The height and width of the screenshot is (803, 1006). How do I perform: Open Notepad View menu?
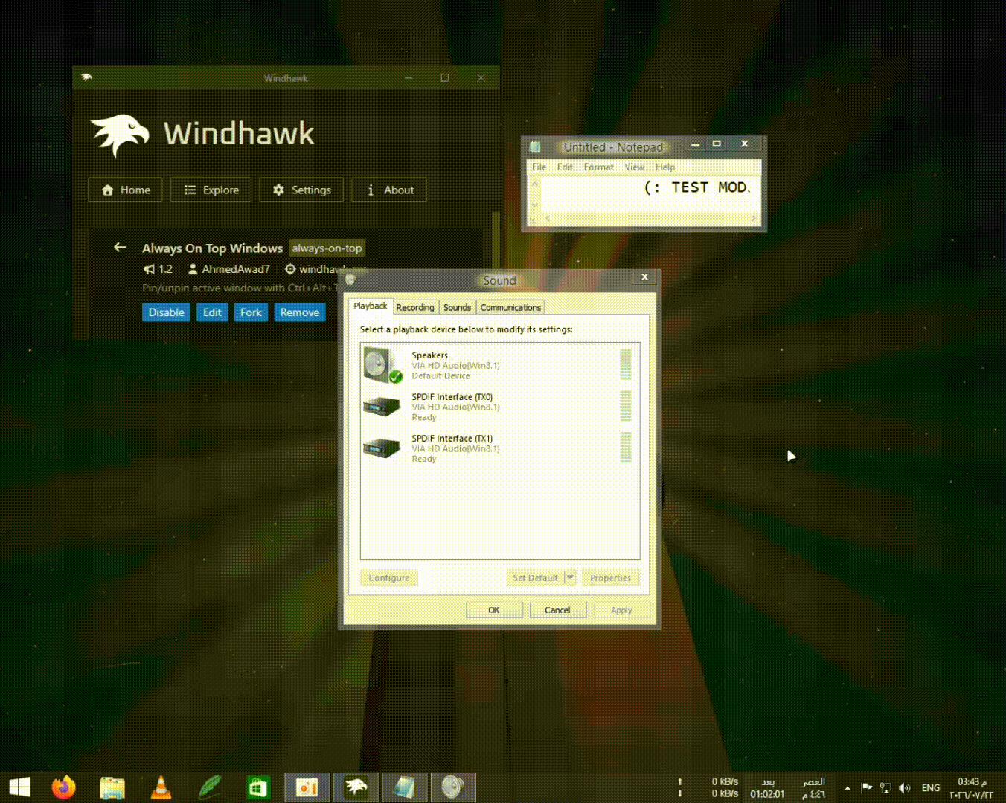pos(634,167)
